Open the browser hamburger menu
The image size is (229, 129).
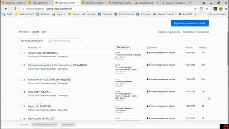[x=204, y=3]
